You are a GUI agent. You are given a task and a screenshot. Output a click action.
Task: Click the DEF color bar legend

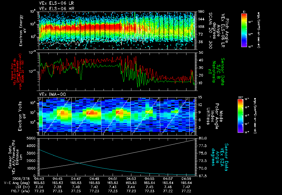point(240,116)
